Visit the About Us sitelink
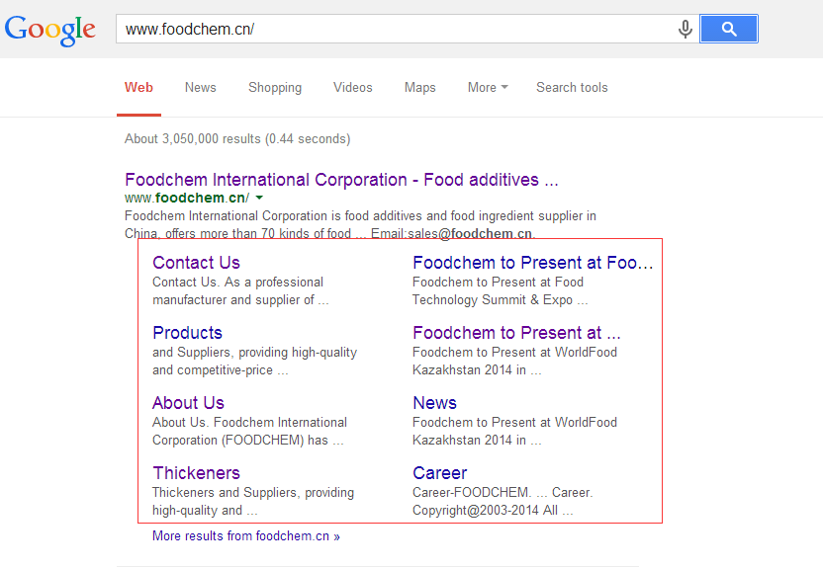The image size is (823, 569). click(x=188, y=403)
